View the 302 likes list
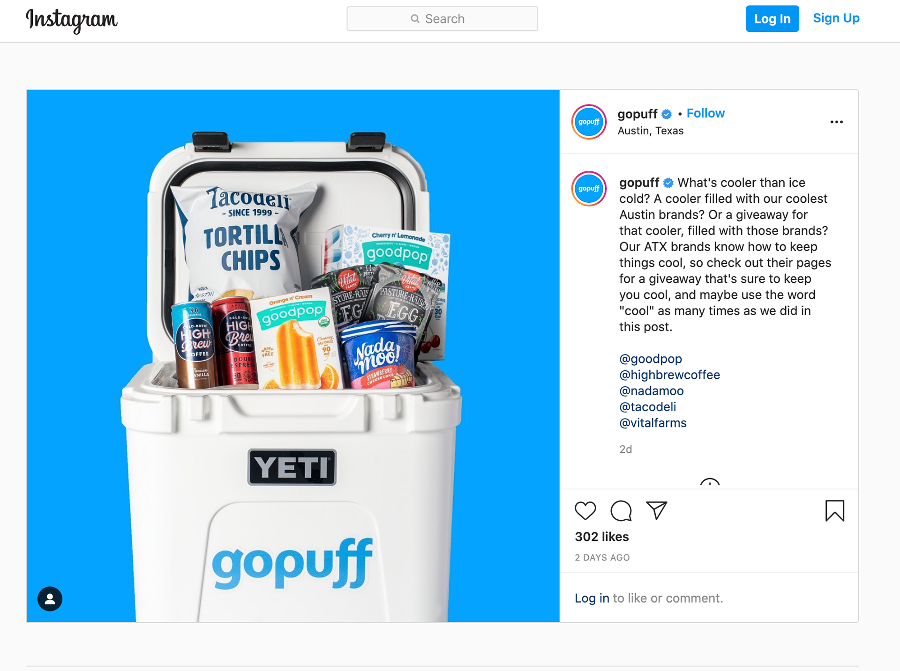The height and width of the screenshot is (671, 900). 601,537
